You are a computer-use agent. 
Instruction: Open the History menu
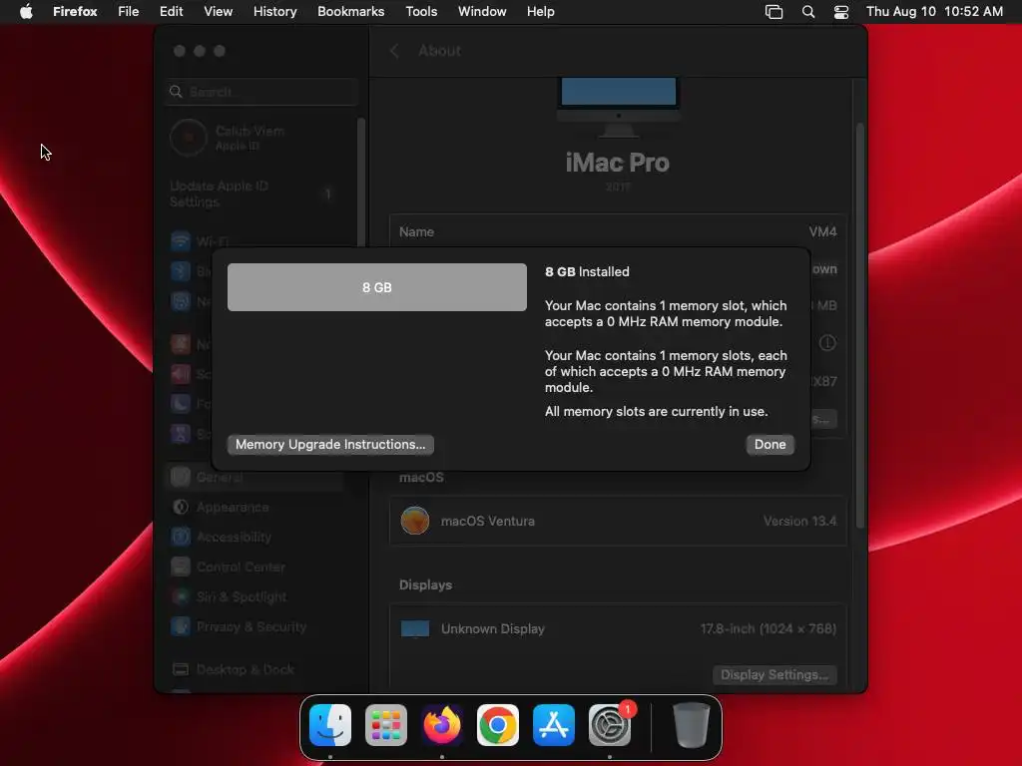(x=275, y=12)
